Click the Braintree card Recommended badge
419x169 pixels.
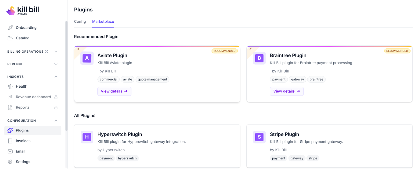pyautogui.click(x=397, y=51)
